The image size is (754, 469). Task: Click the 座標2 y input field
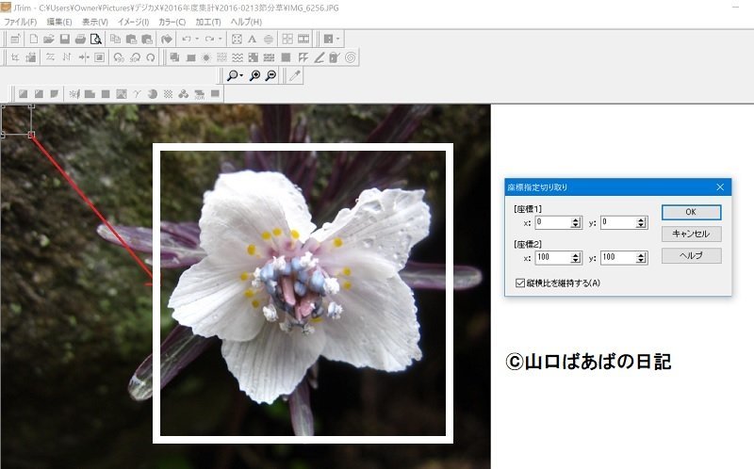(x=618, y=257)
